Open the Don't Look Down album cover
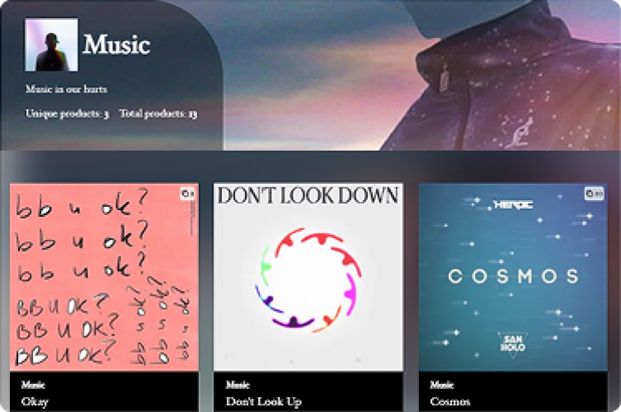621x412 pixels. point(308,277)
